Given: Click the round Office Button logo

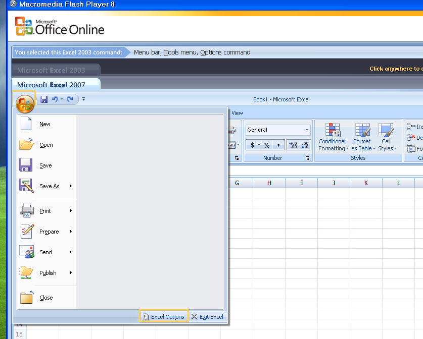Looking at the screenshot, I should [24, 103].
